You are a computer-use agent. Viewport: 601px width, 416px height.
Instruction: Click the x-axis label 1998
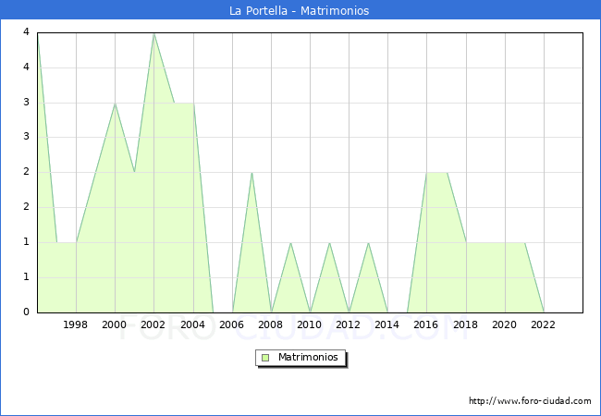pyautogui.click(x=75, y=324)
